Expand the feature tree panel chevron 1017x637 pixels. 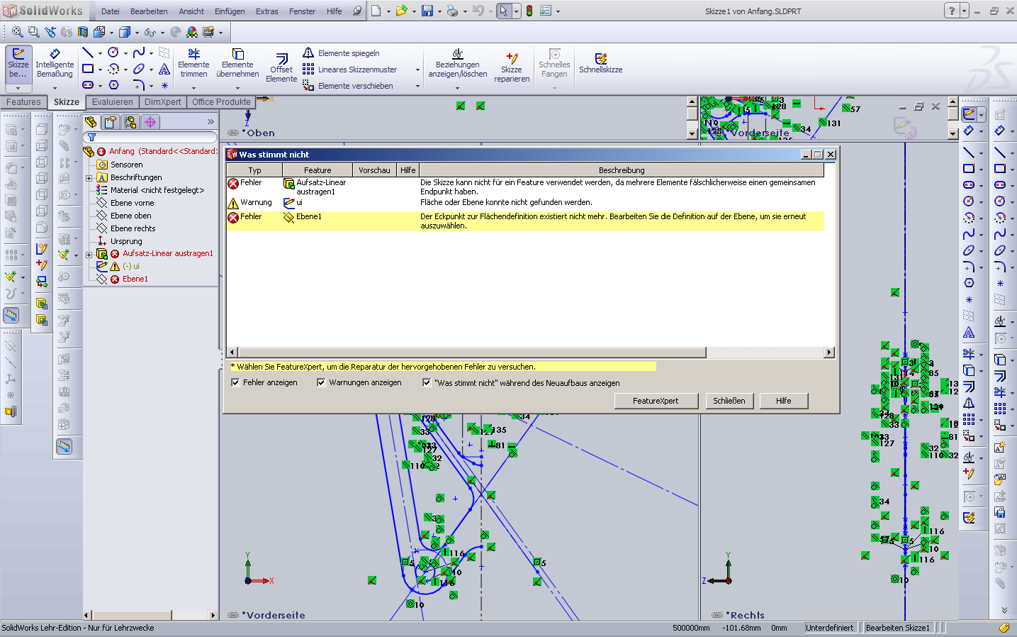point(210,122)
